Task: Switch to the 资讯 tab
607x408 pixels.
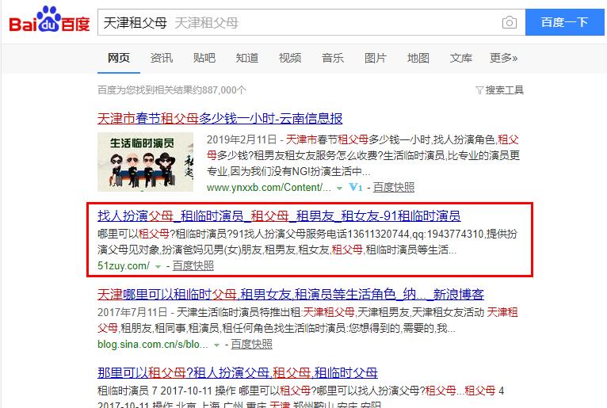Action: [x=162, y=58]
